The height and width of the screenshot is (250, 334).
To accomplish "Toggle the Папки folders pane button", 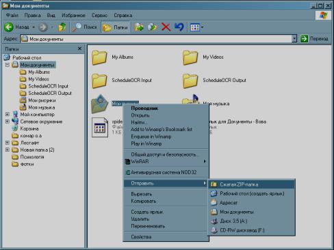I will pos(115,27).
